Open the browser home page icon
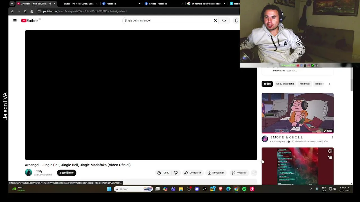This screenshot has height=202, width=360. pyautogui.click(x=32, y=11)
